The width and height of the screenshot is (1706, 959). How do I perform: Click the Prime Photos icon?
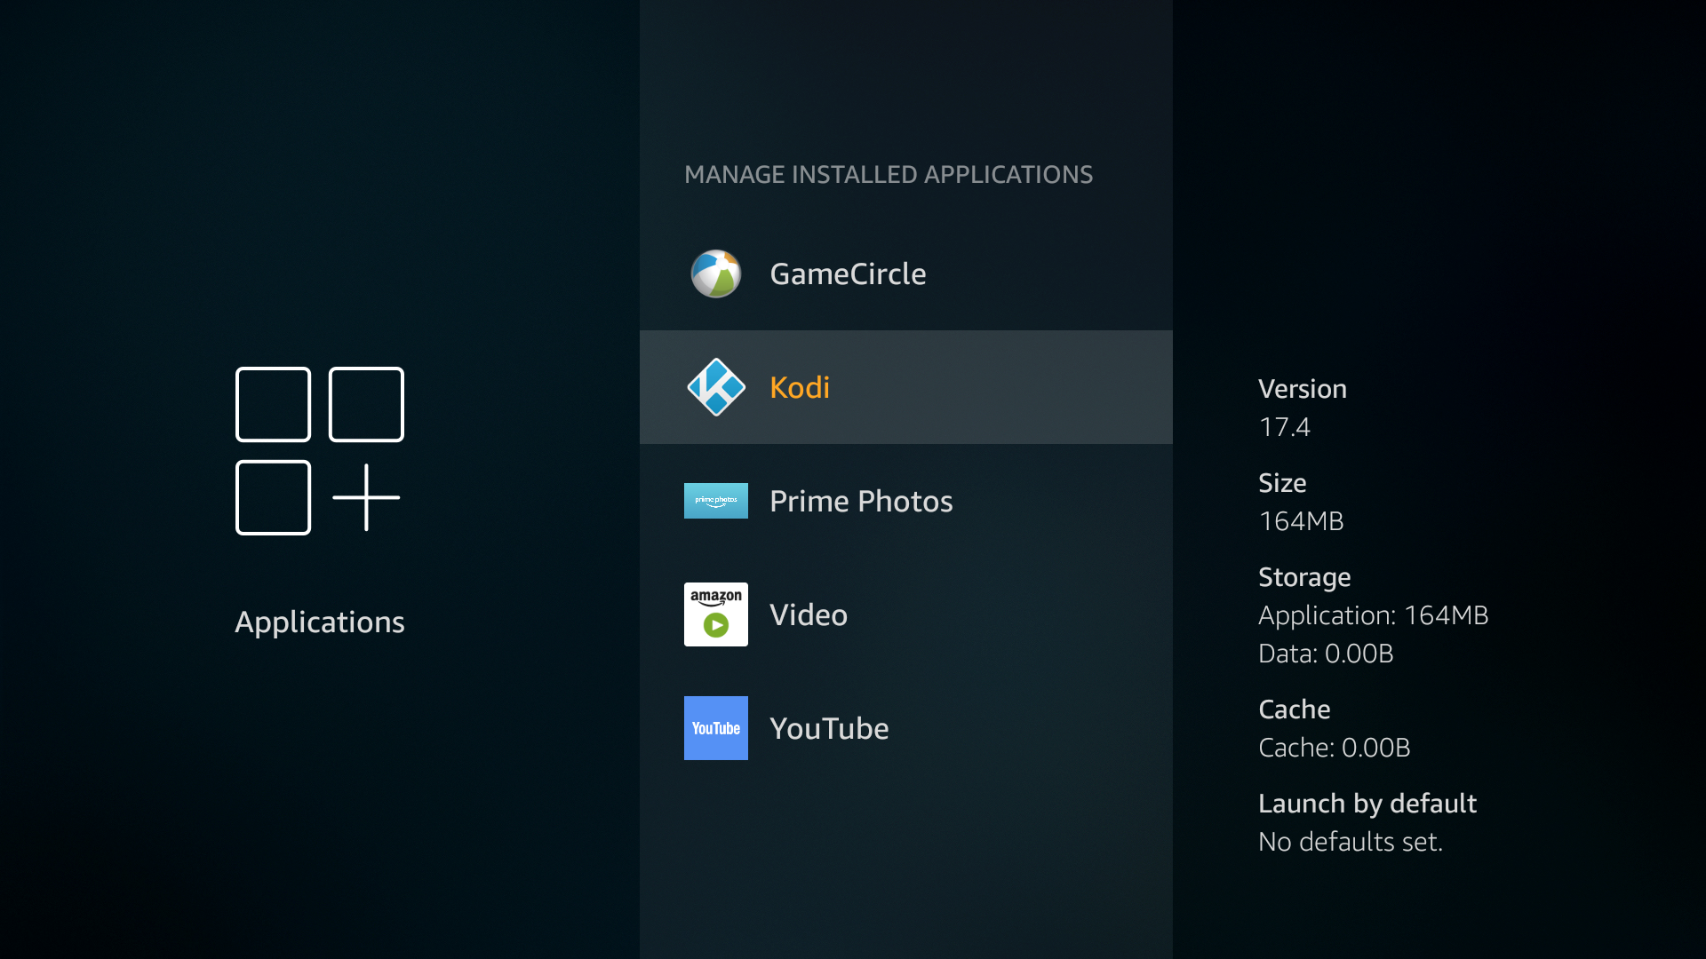(716, 500)
